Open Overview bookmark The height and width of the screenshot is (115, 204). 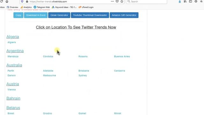[12, 7]
